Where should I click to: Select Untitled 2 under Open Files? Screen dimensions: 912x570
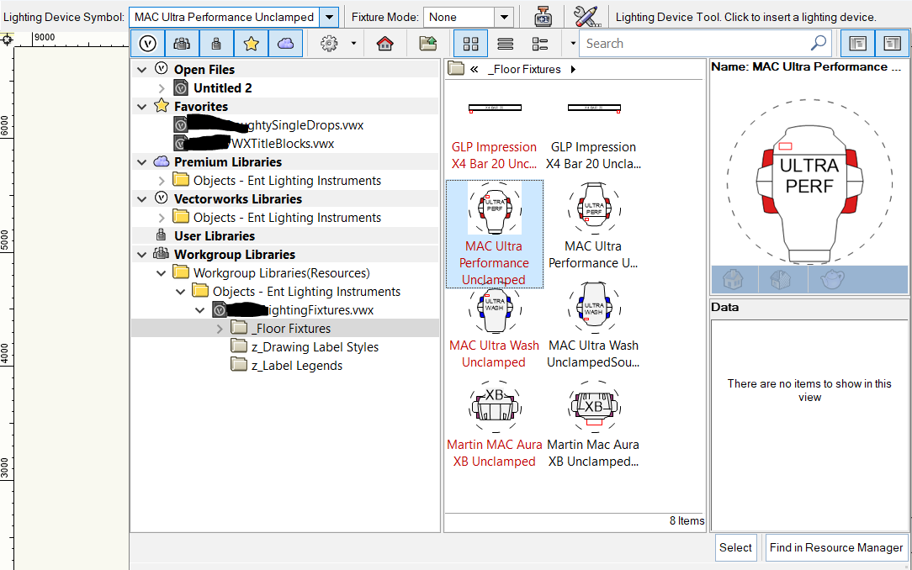[222, 88]
